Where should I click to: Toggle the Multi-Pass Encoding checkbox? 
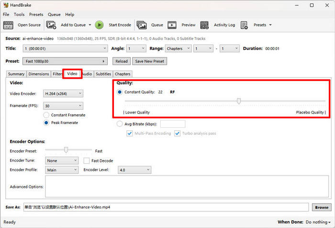coord(130,134)
